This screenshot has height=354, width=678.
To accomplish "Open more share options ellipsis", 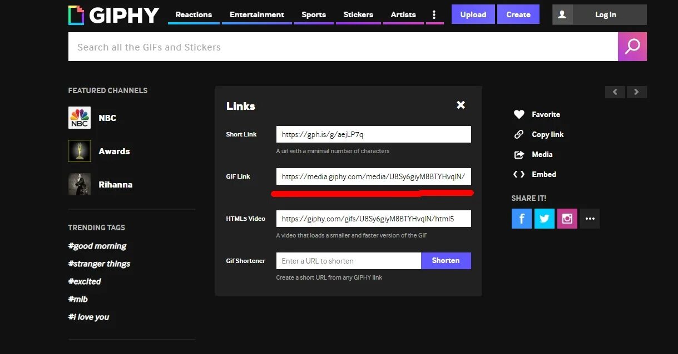I will tap(590, 219).
